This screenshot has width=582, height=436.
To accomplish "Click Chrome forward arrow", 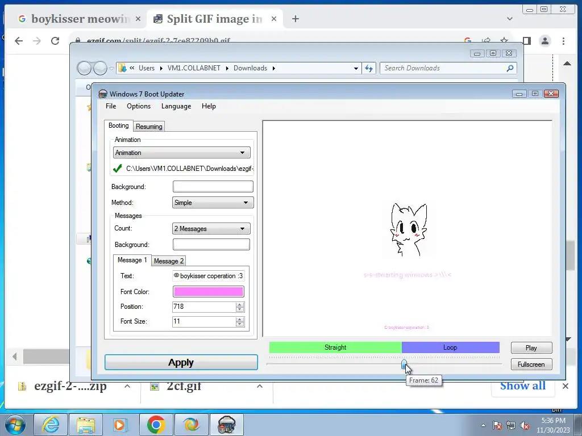I will pos(37,41).
